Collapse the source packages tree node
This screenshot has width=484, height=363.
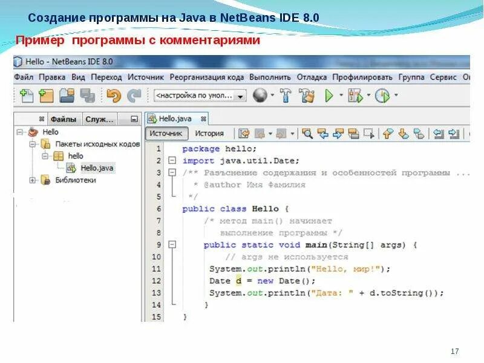(33, 144)
